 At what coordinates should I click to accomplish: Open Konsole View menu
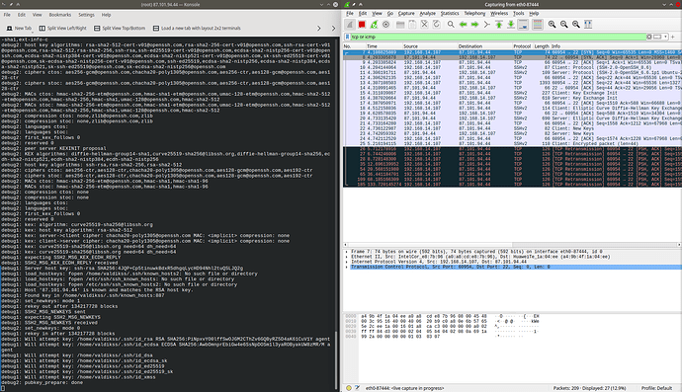coord(37,15)
